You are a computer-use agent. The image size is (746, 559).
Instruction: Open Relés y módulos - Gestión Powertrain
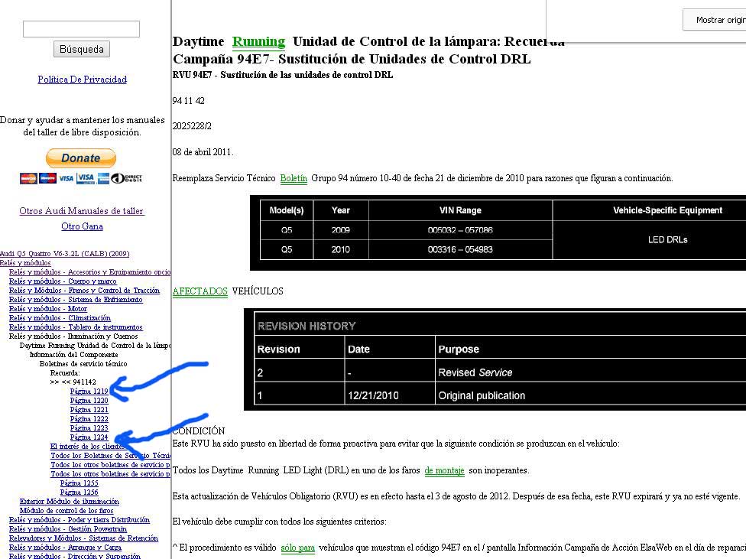point(68,529)
